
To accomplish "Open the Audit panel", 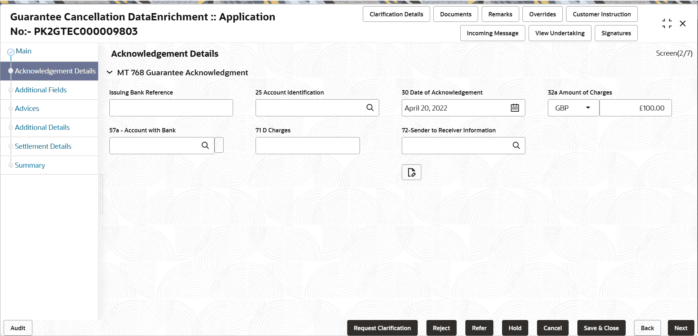I will pyautogui.click(x=17, y=328).
